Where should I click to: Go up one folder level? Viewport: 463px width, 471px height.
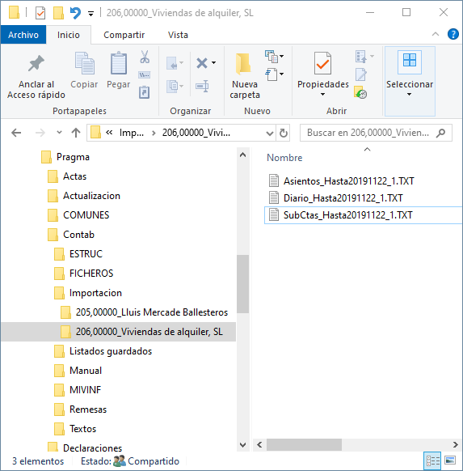76,133
